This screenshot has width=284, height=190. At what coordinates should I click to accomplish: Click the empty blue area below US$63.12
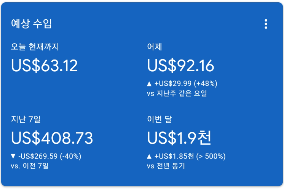point(57,91)
